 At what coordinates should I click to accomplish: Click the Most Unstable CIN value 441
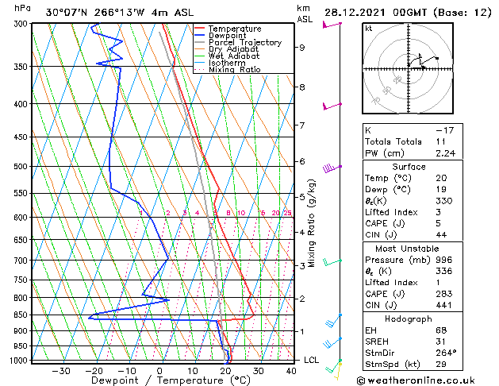pos(444,306)
